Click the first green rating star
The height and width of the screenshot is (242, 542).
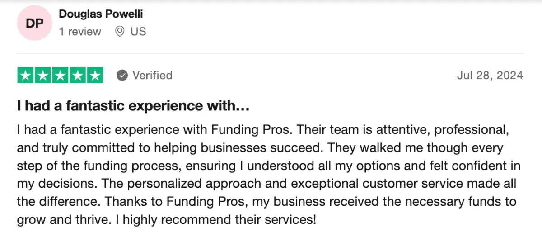click(x=26, y=75)
